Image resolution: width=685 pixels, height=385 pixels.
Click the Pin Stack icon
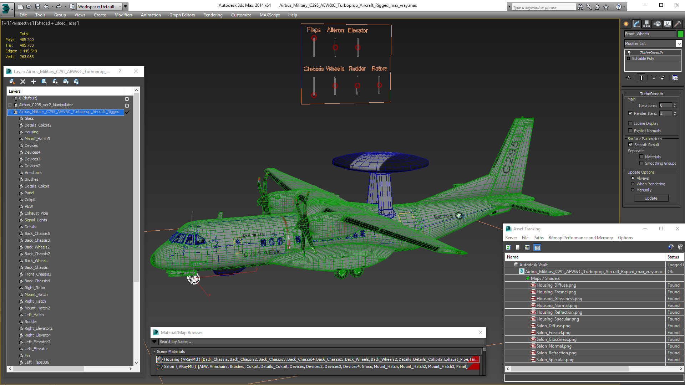[629, 77]
